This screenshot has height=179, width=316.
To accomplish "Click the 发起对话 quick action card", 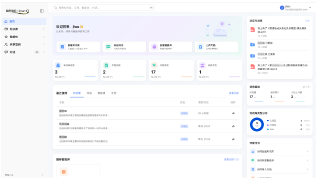I will tap(124, 47).
